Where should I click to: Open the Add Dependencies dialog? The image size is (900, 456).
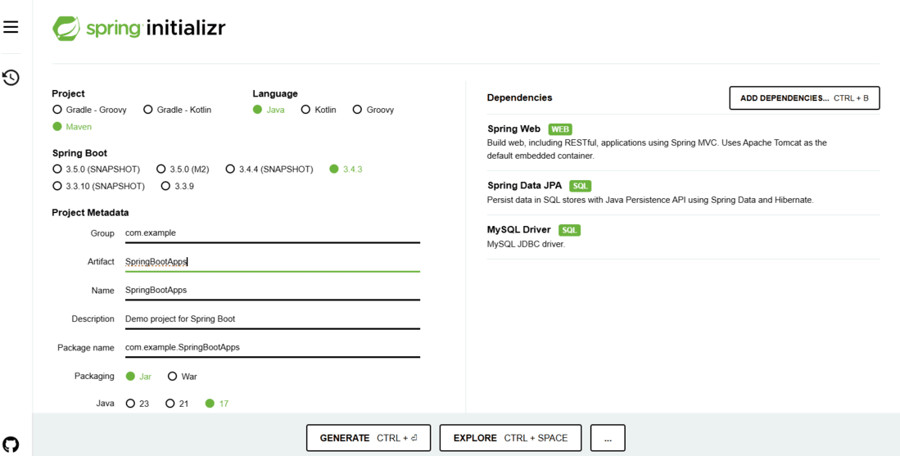804,98
